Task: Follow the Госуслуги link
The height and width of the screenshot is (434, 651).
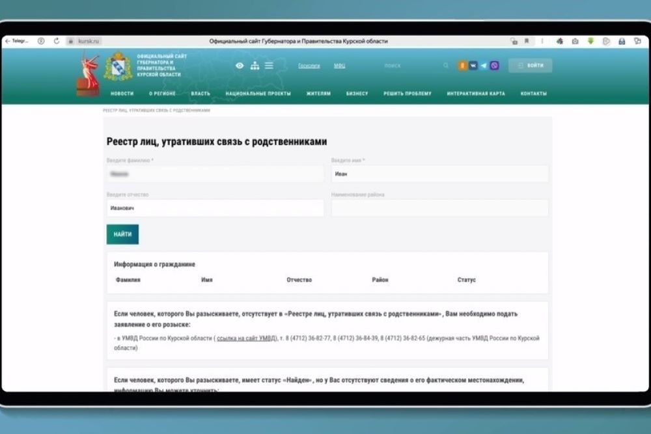Action: [x=309, y=66]
